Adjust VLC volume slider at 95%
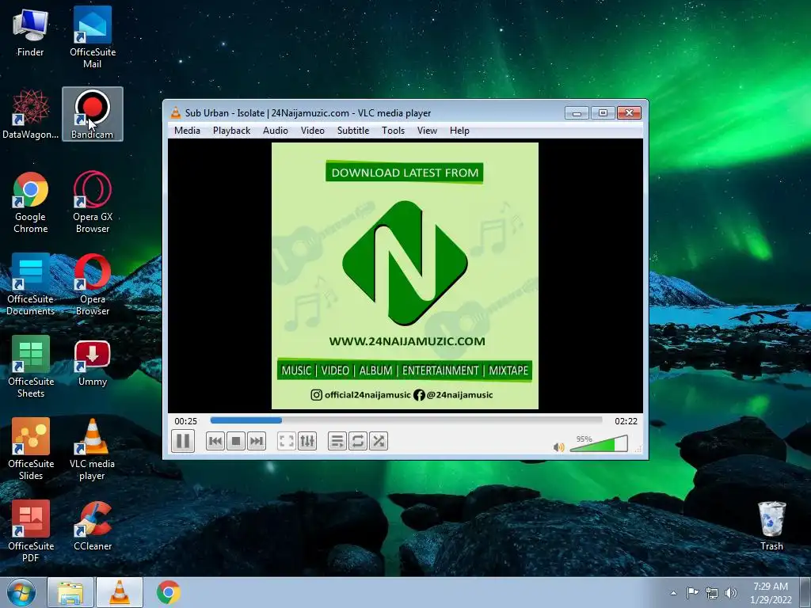The width and height of the screenshot is (811, 608). pyautogui.click(x=599, y=443)
